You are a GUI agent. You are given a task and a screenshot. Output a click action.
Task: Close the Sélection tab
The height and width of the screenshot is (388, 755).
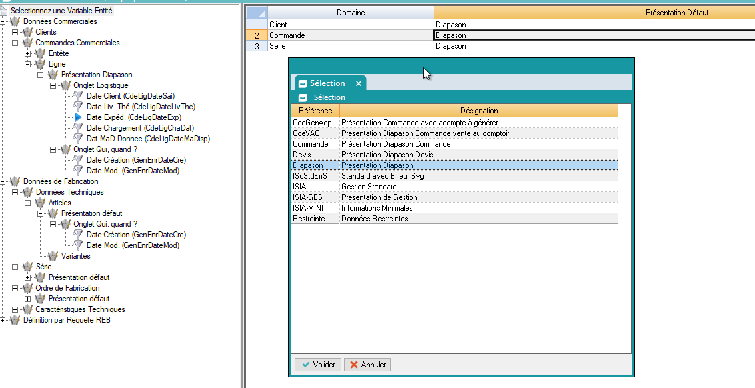coord(358,83)
